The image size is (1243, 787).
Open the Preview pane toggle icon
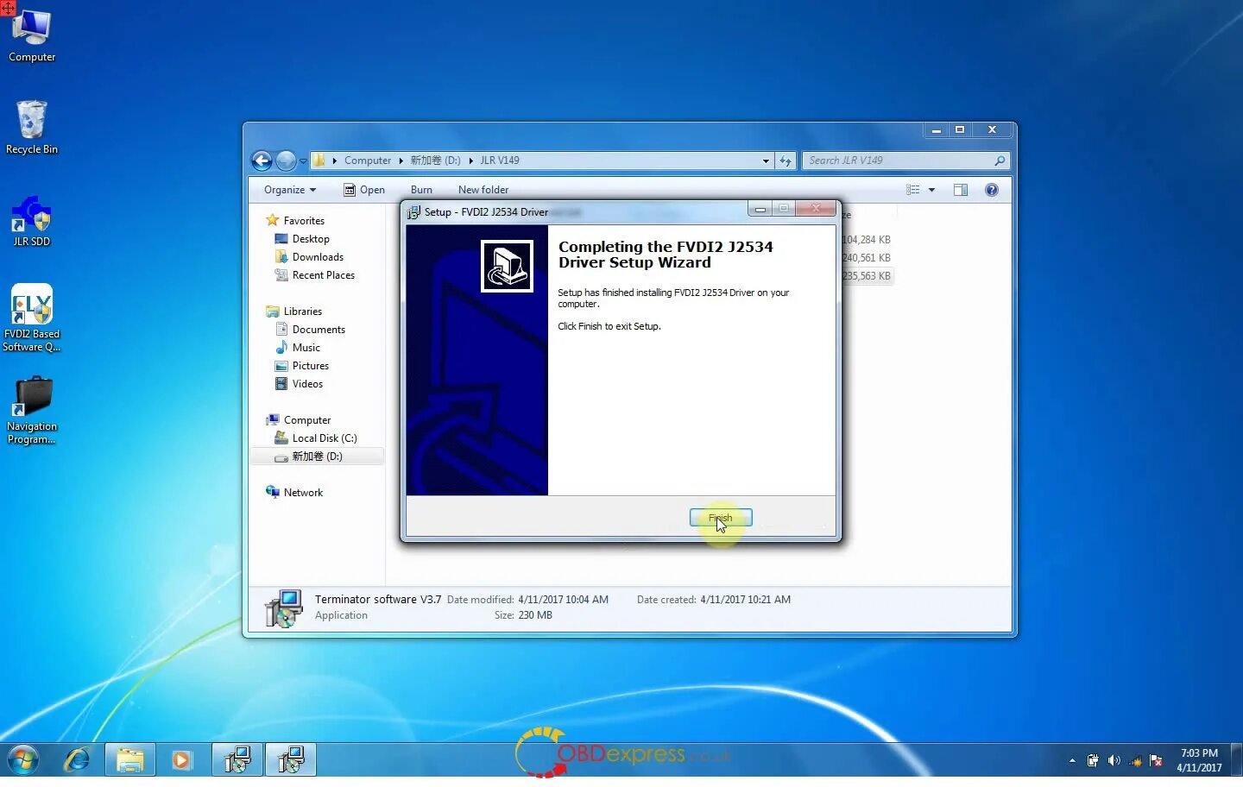click(x=961, y=190)
